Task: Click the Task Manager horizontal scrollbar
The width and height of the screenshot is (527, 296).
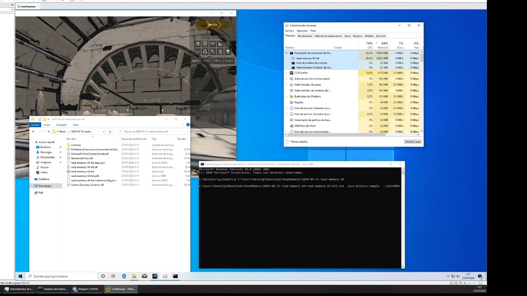Action: (x=353, y=134)
